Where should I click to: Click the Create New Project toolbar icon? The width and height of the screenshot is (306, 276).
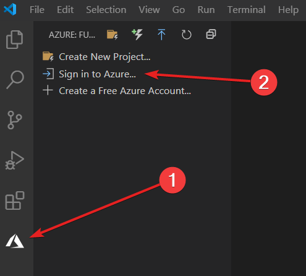pos(113,35)
